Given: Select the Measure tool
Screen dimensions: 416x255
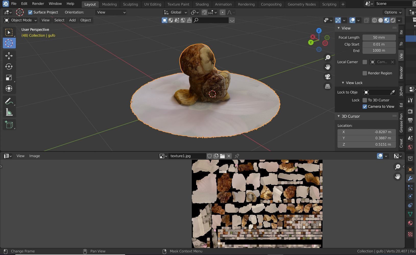Looking at the screenshot, I should pos(9,112).
